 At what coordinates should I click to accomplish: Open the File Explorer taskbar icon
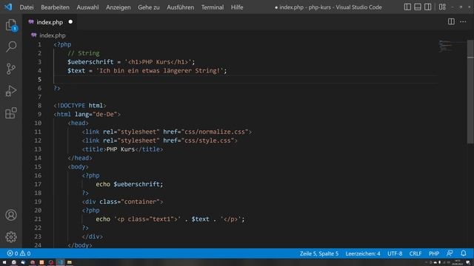[x=69, y=262]
